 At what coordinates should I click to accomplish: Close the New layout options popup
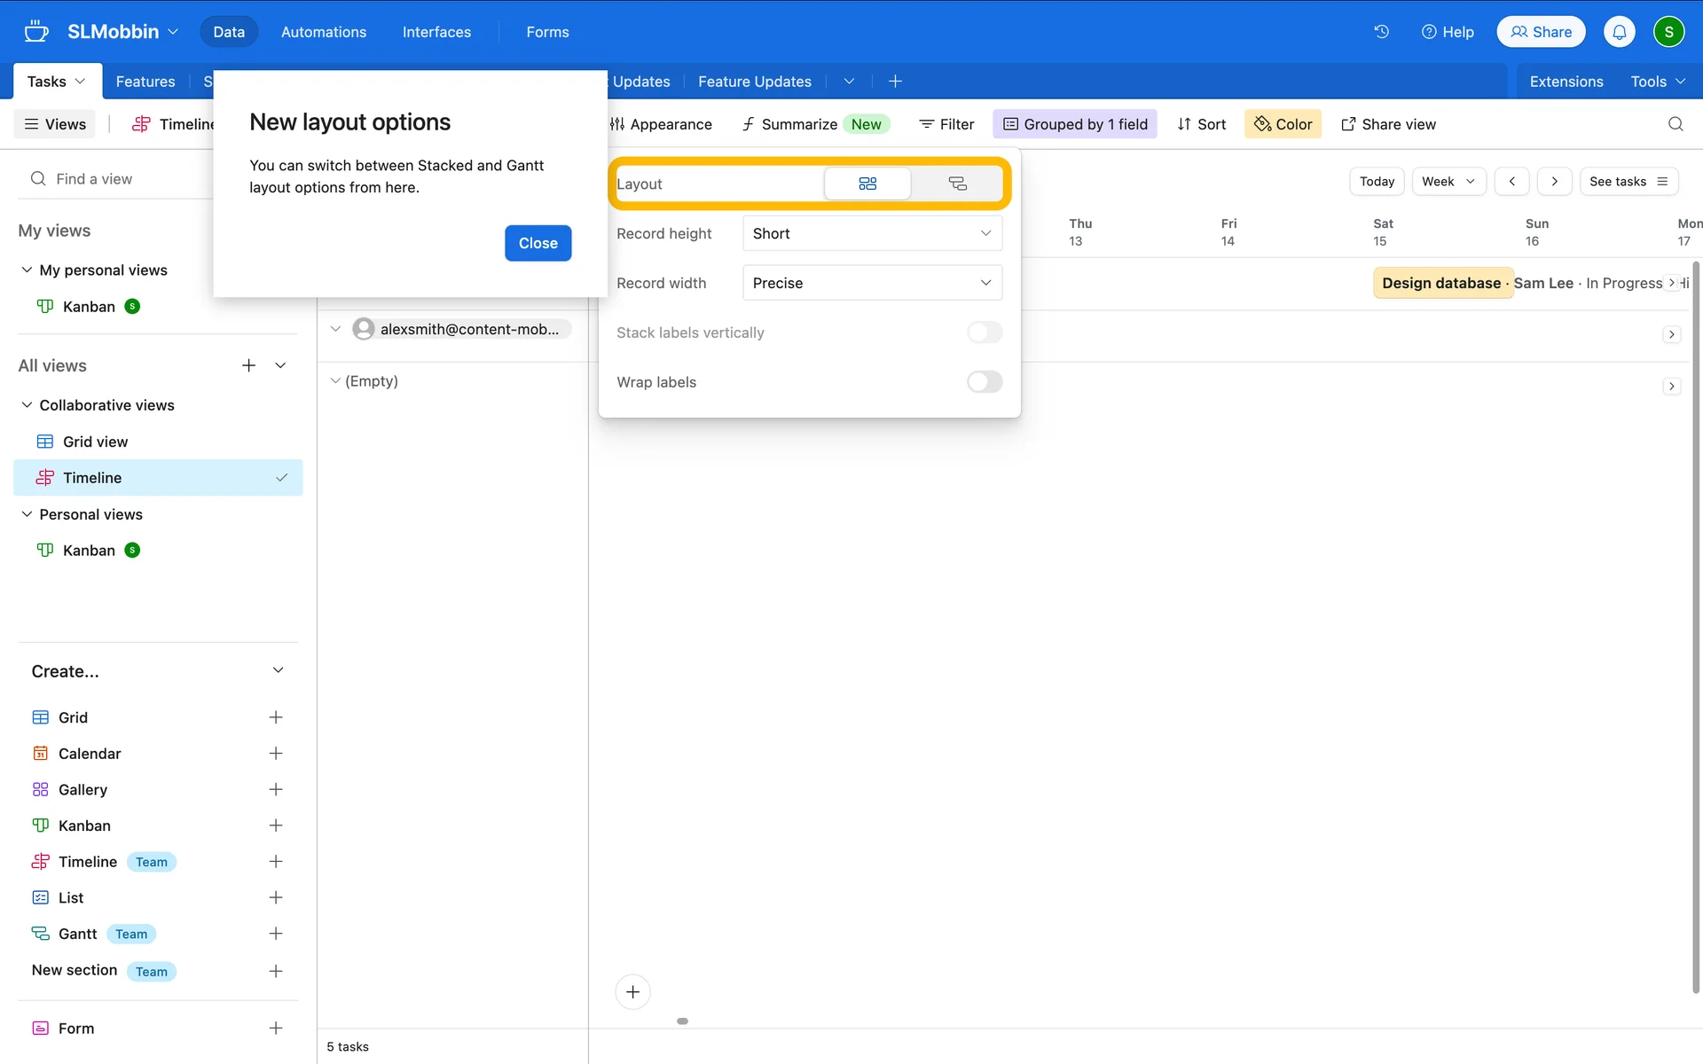coord(538,243)
